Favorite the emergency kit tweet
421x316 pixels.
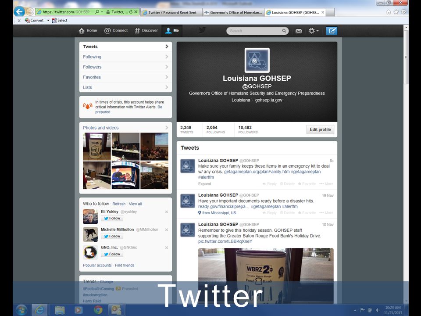(307, 184)
